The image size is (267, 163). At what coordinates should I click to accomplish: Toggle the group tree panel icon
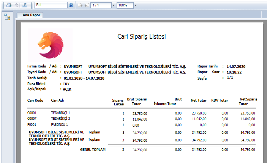tap(7, 17)
